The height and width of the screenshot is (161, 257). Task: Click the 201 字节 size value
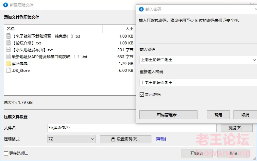click(x=125, y=50)
